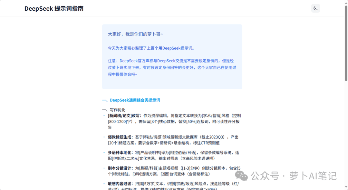The width and height of the screenshot is (348, 190).
Task: Click the vertical scrollbar thumb on the right
Action: (x=346, y=43)
